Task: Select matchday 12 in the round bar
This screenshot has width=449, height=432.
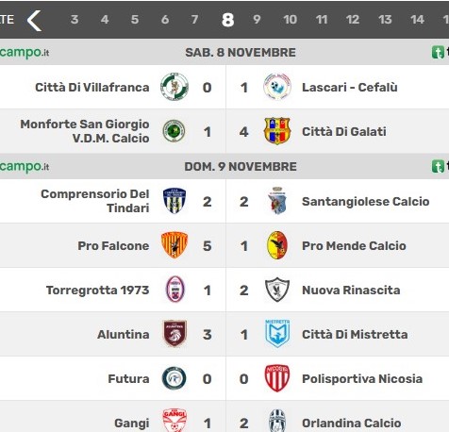Action: click(x=353, y=20)
